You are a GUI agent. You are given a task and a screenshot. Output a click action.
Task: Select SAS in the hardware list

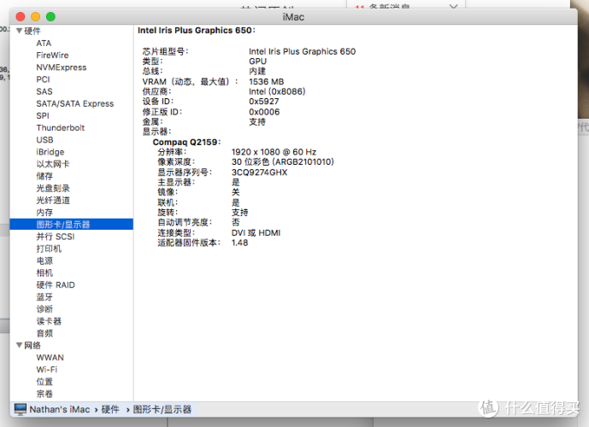coord(44,91)
